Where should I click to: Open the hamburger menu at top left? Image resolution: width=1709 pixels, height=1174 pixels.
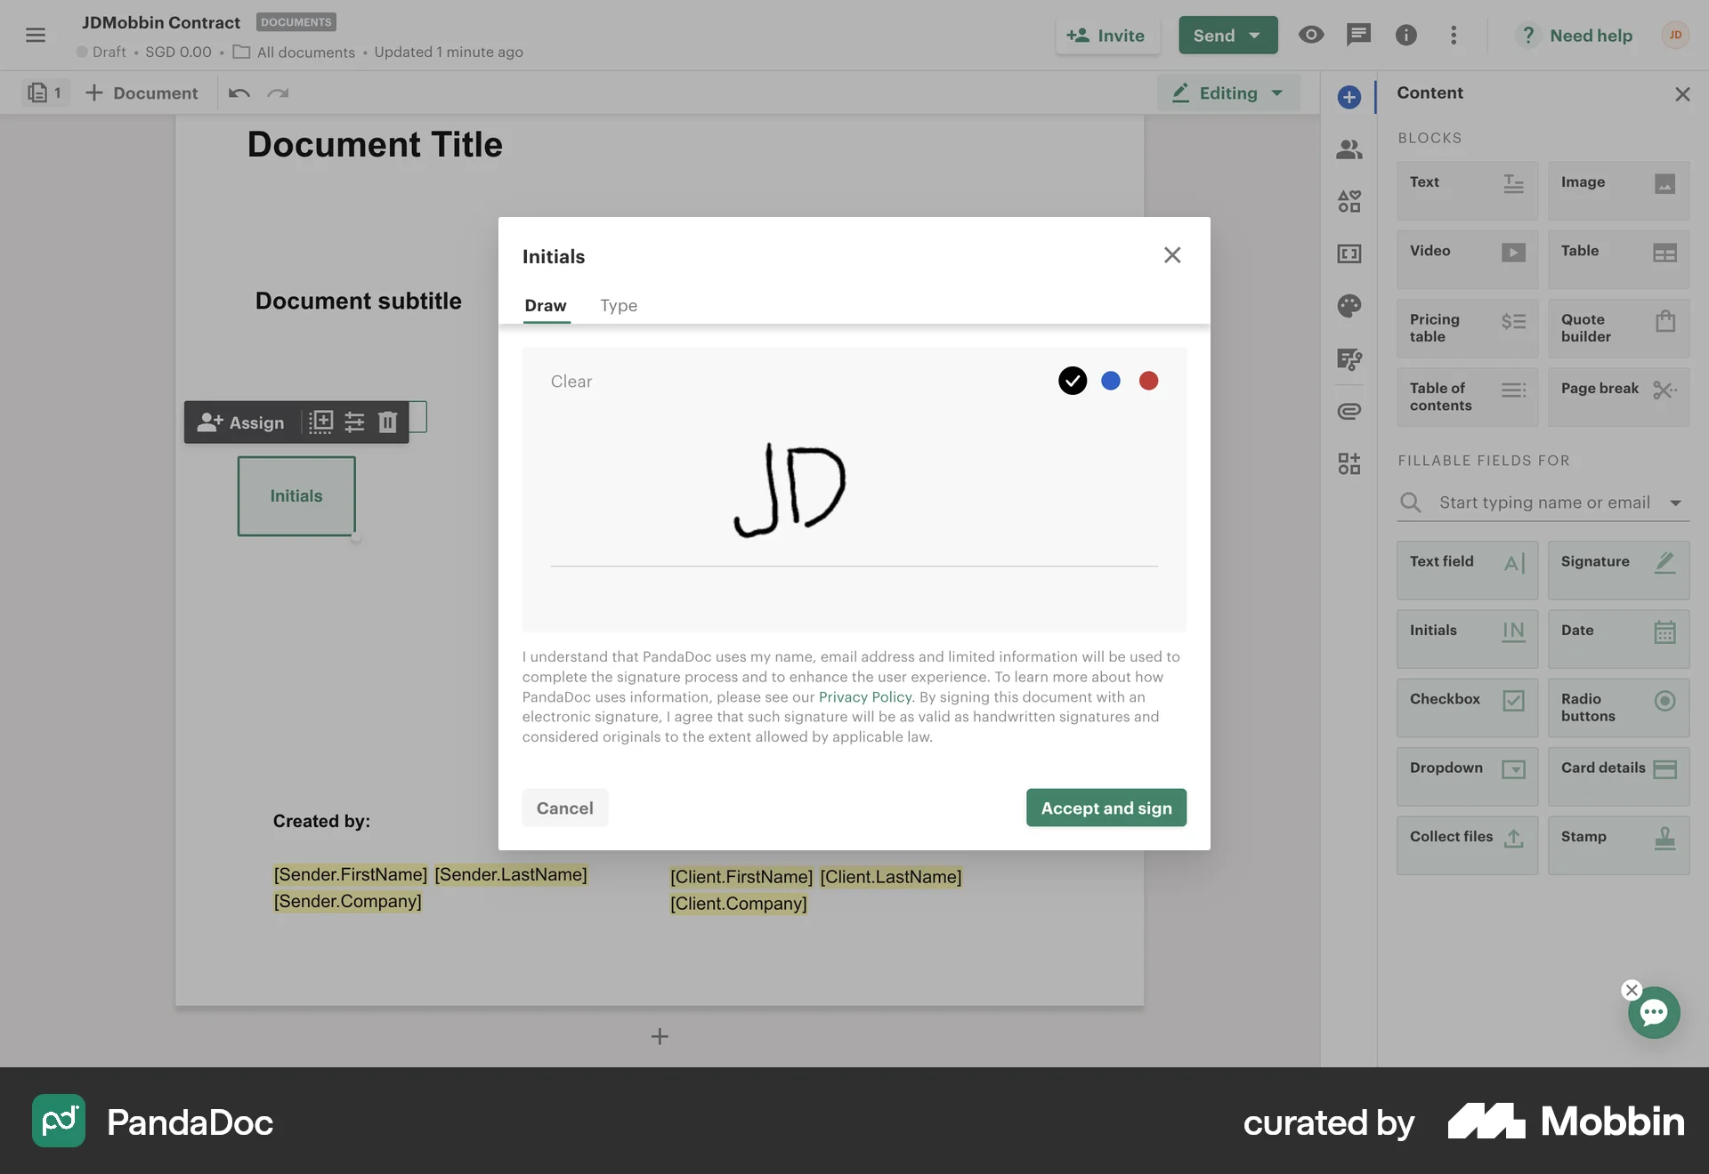[x=36, y=36]
